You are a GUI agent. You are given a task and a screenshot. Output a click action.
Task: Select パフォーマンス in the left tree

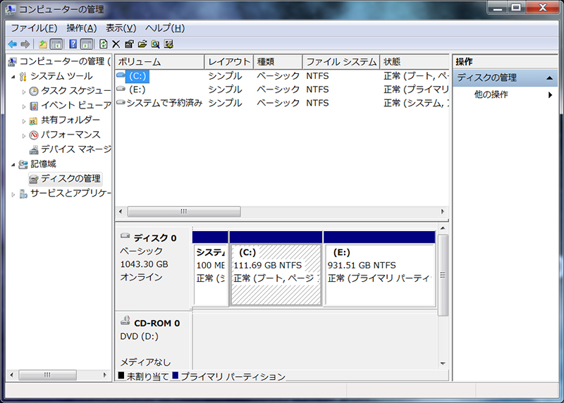coord(70,135)
